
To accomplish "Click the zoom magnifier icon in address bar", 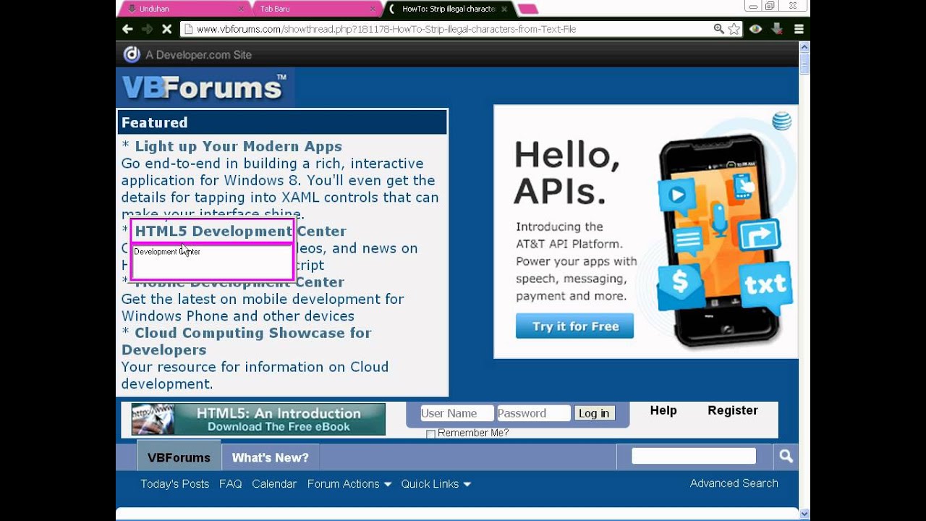I will 718,29.
